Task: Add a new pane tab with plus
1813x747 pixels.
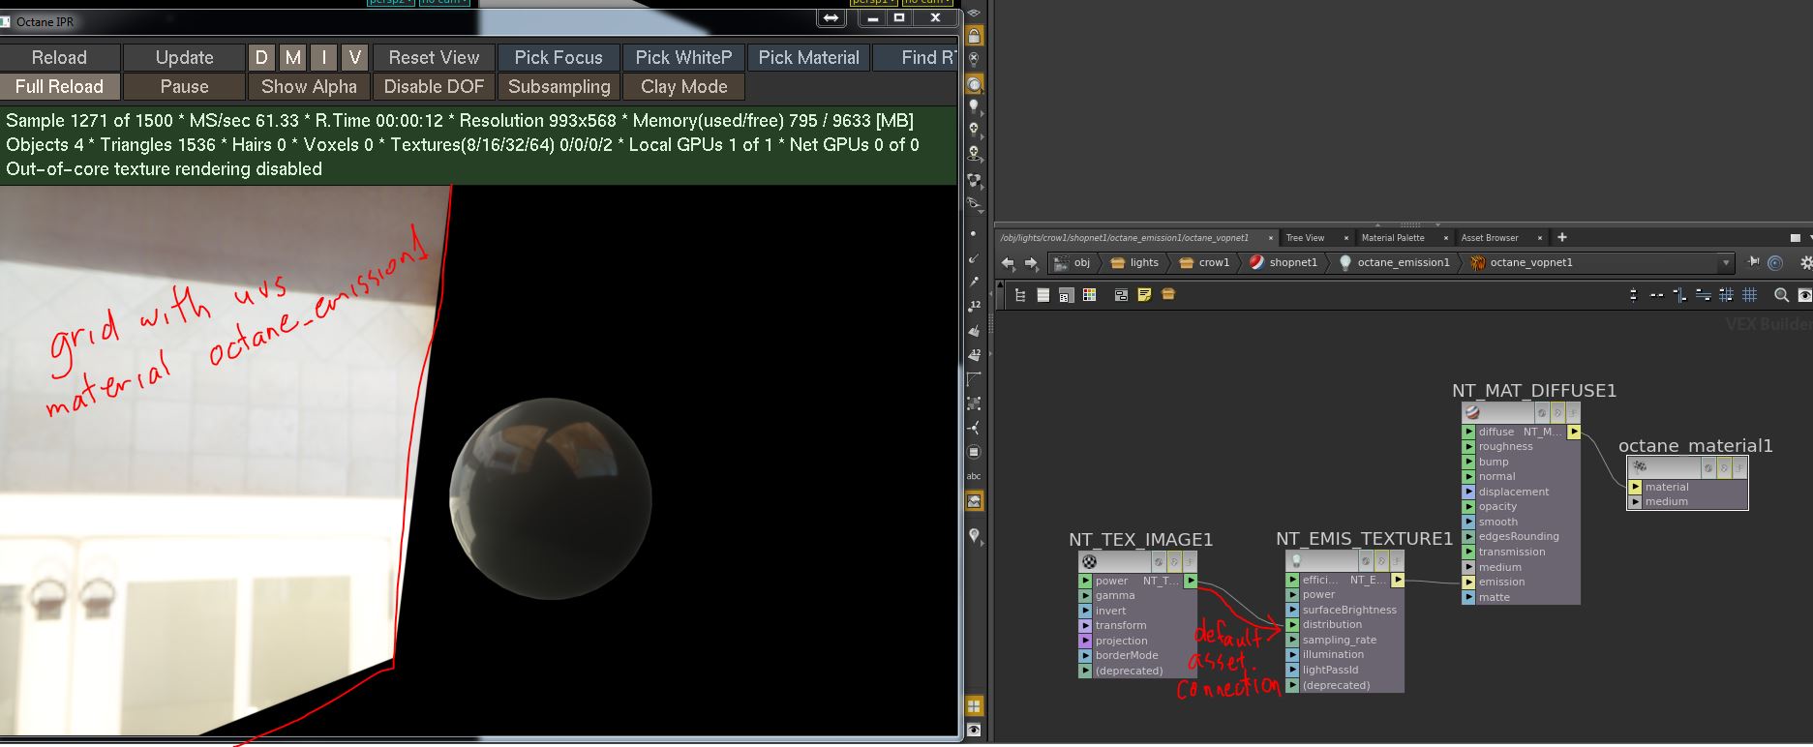Action: tap(1561, 237)
